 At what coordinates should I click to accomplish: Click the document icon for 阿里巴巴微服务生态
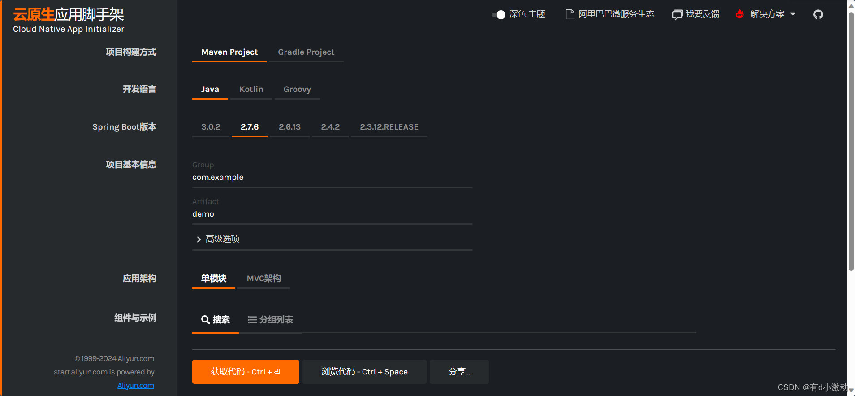pyautogui.click(x=570, y=14)
